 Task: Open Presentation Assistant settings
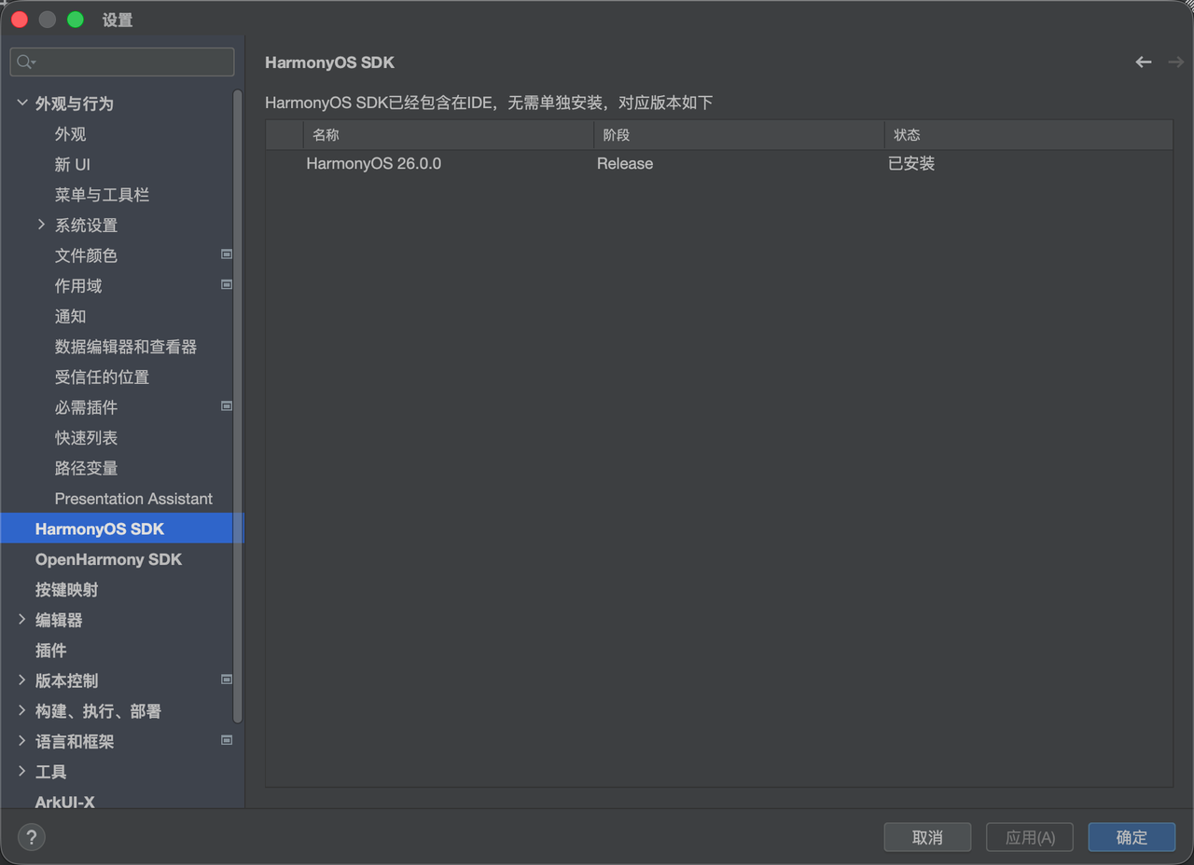tap(133, 499)
